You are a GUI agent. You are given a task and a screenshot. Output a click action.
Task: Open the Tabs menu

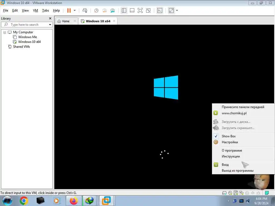click(45, 10)
